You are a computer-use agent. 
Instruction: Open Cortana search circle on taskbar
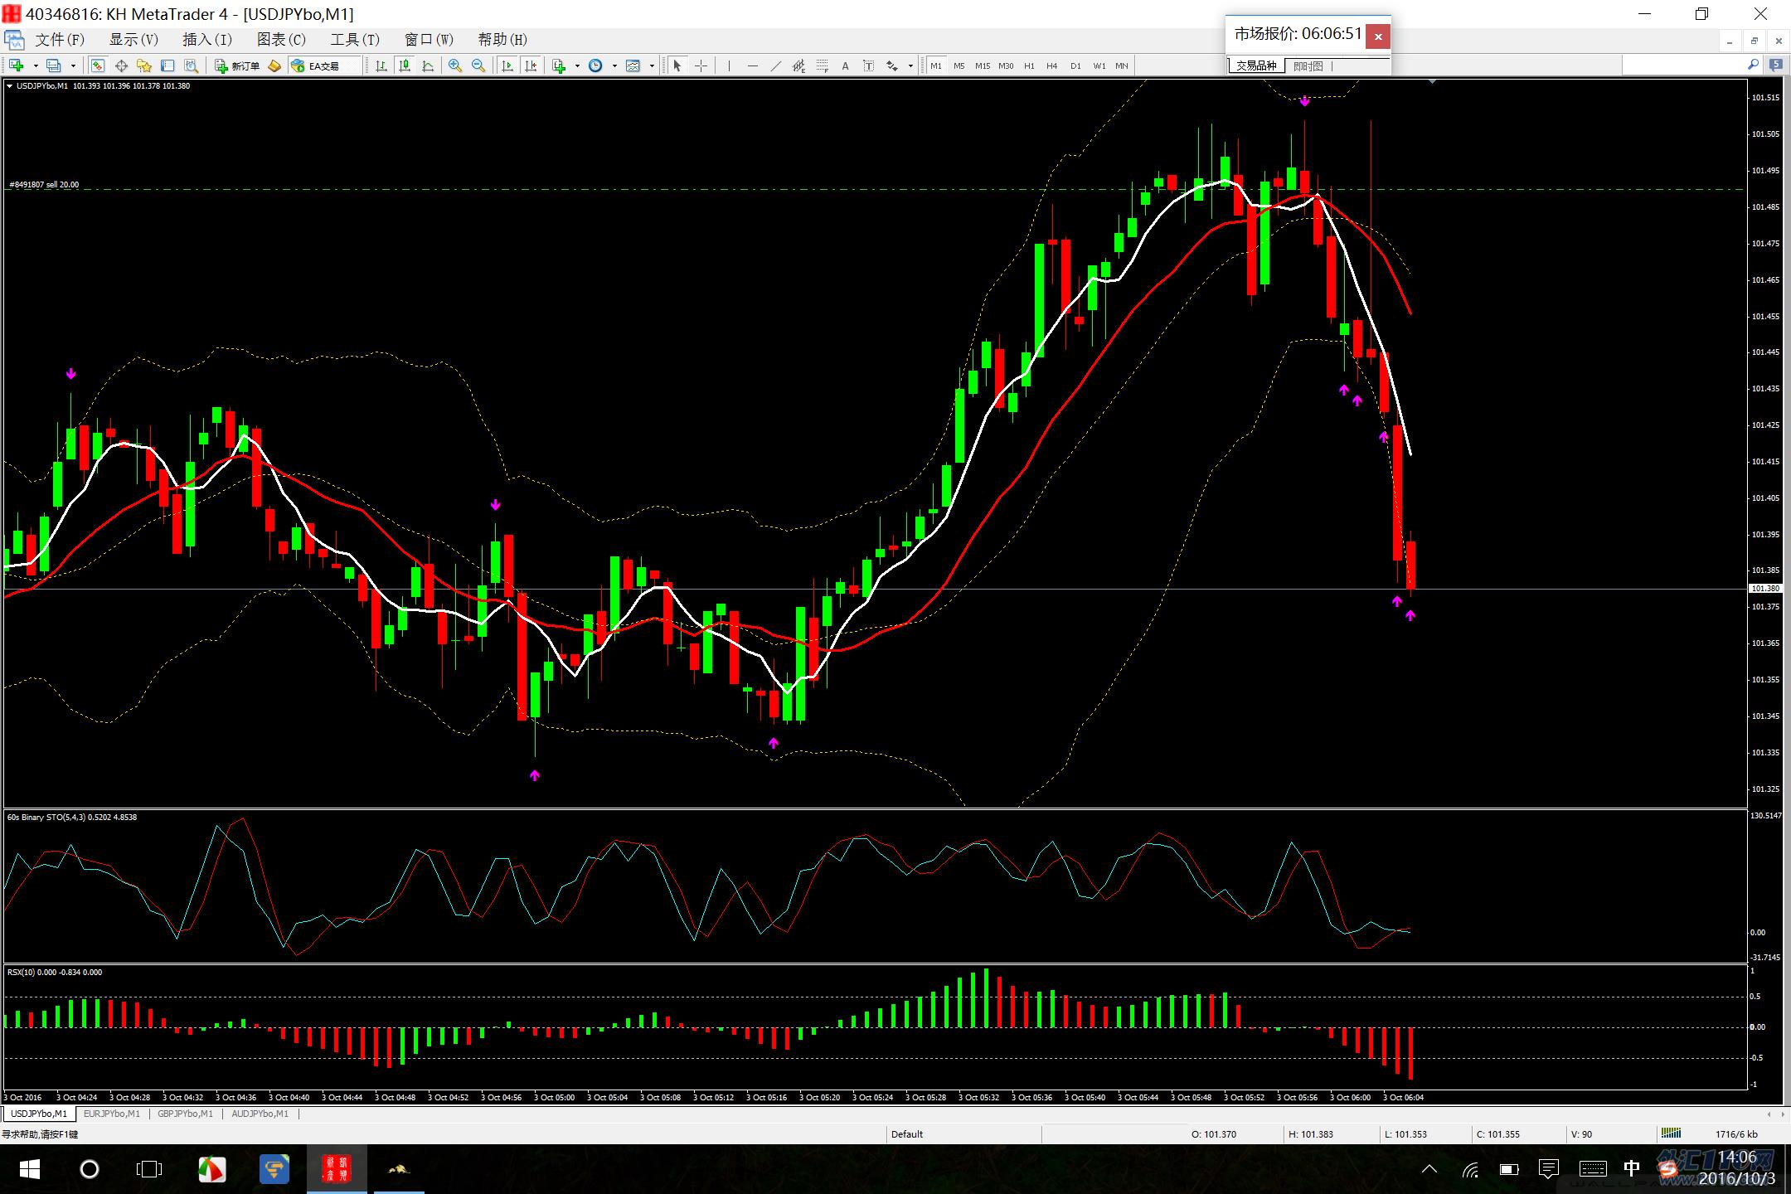coord(90,1169)
